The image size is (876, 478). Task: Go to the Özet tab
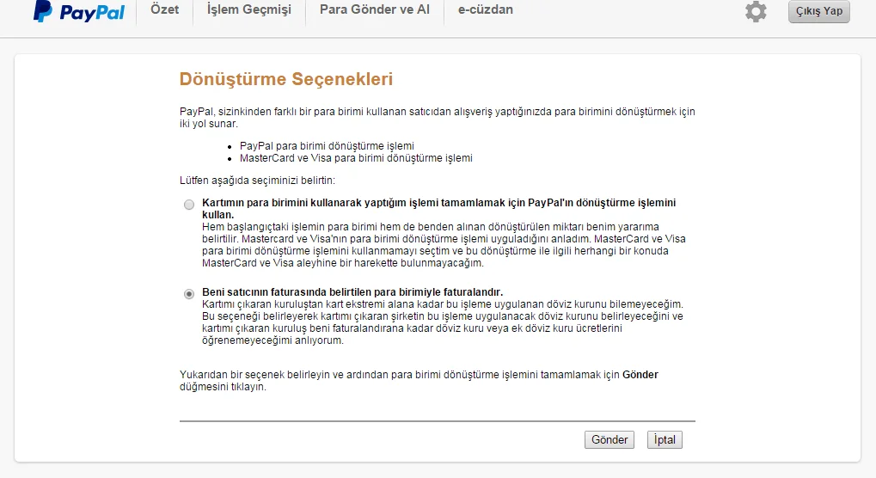164,9
